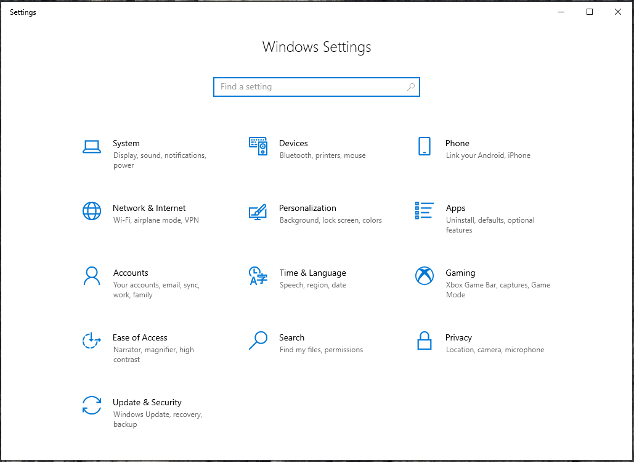Open Personalization via its brush icon
This screenshot has height=462, width=634.
(258, 212)
